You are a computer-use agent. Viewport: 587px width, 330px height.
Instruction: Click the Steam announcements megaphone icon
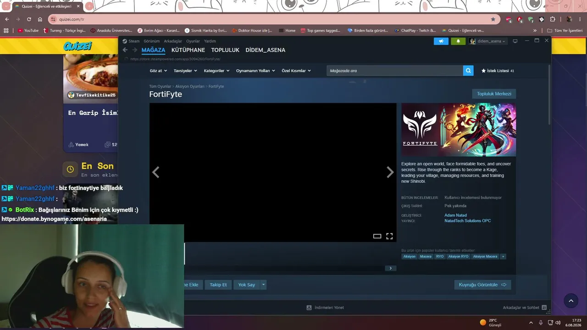coord(441,41)
